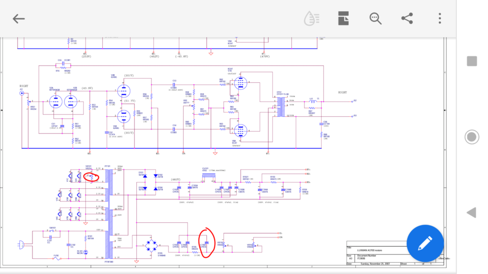Tap the "(463V)" power supply voltage label
Image resolution: width=488 pixels, height=274 pixels.
(175, 180)
